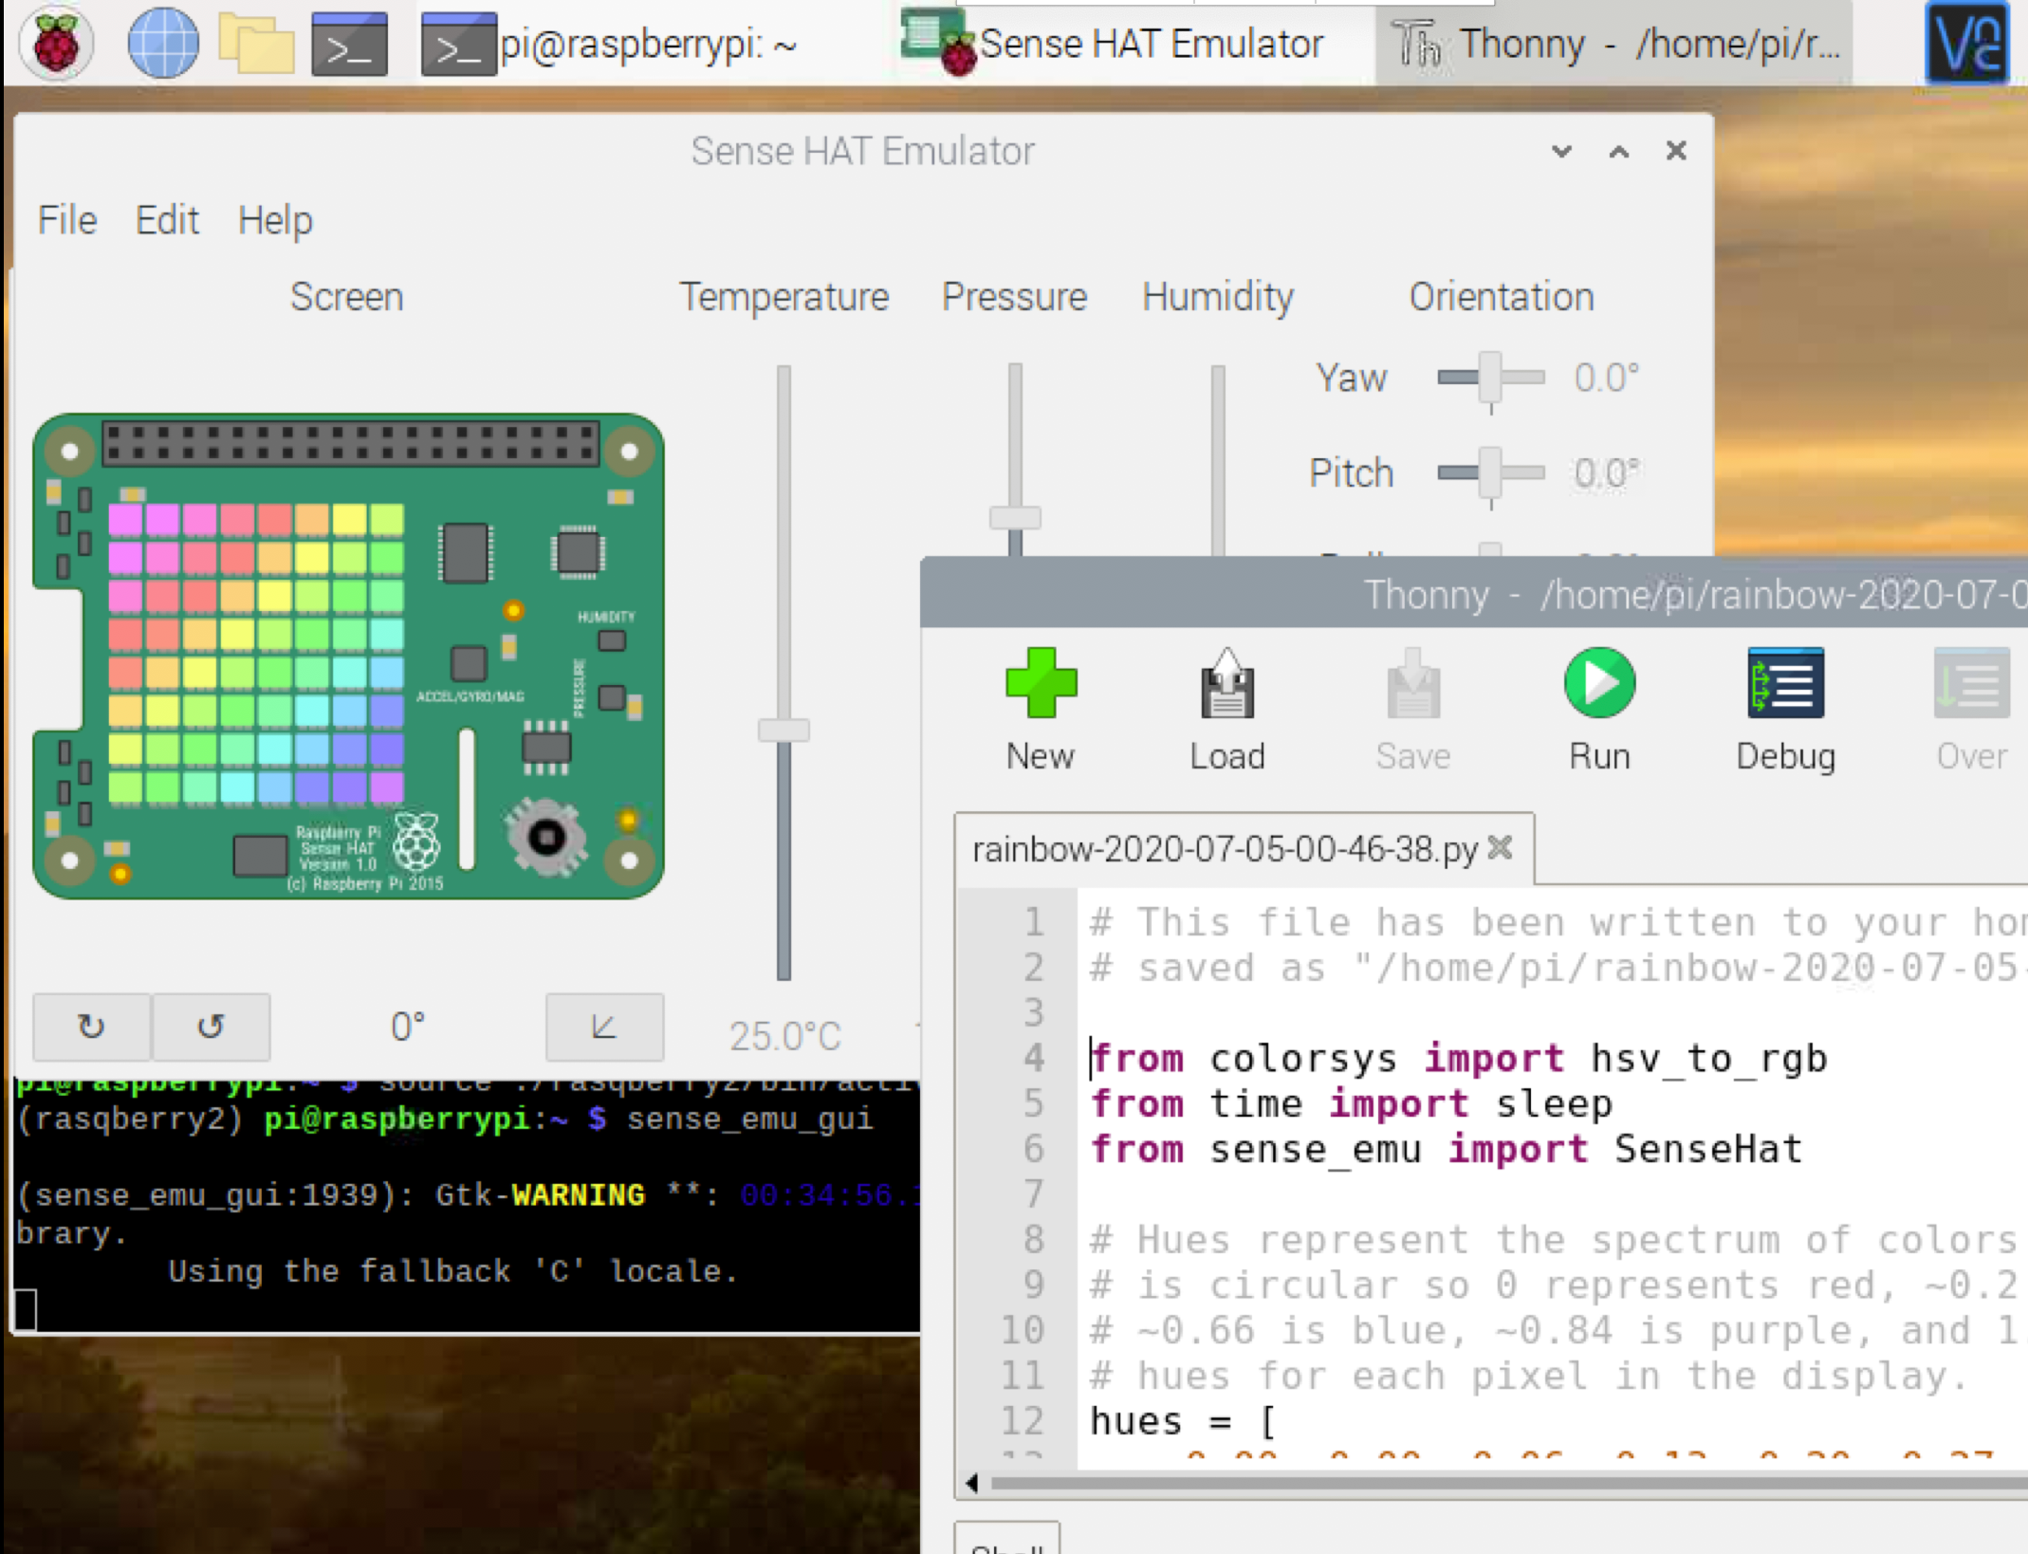Adjust the Temperature slider
Viewport: 2028px width, 1554px height.
(783, 731)
